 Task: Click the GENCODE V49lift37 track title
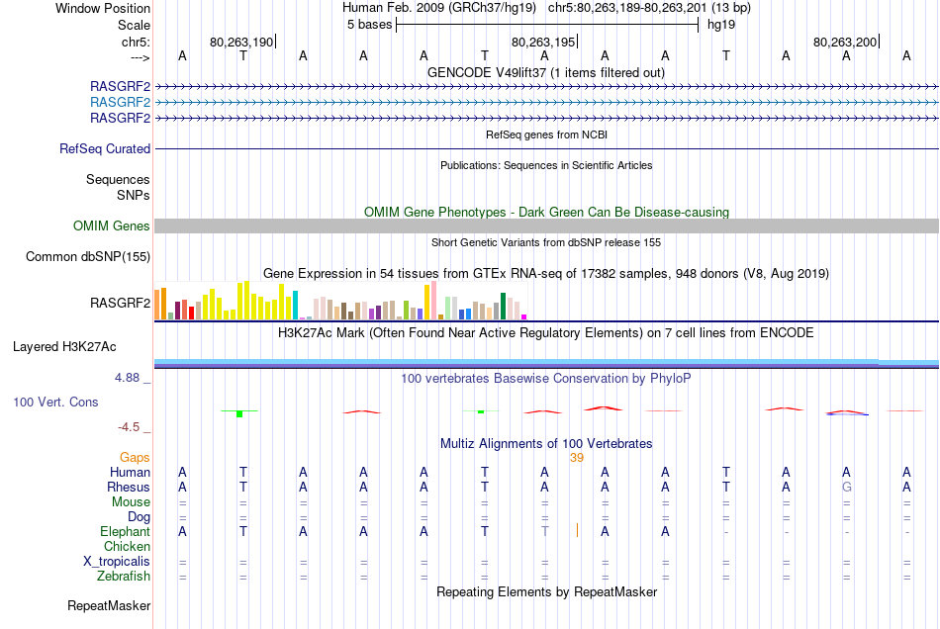(x=546, y=73)
